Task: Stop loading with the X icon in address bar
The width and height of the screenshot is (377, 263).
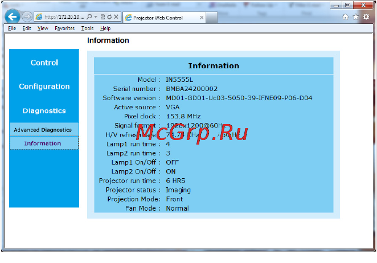Action: [116, 17]
